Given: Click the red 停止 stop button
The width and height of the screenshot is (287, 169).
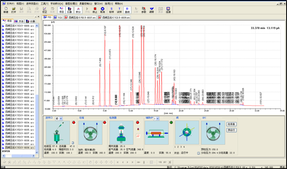Looking at the screenshot, I should click(95, 10).
